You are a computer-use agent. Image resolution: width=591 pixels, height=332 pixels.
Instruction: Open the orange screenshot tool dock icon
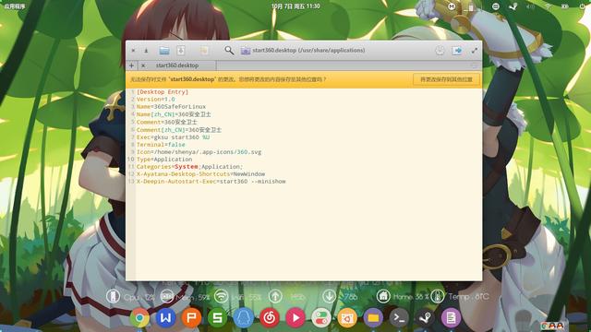pyautogui.click(x=347, y=318)
